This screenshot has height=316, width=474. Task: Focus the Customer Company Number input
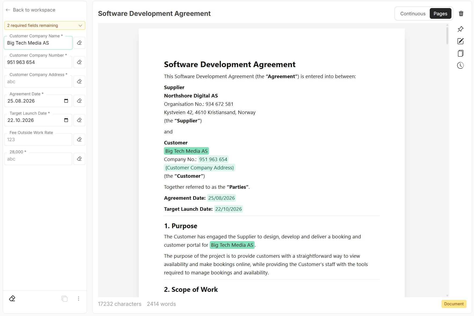tap(38, 62)
